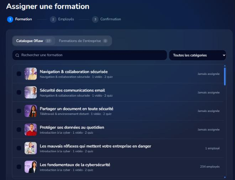Screen dimensions: 235x180
Task: Click Partager un document training thumbnail
Action: pos(31,111)
